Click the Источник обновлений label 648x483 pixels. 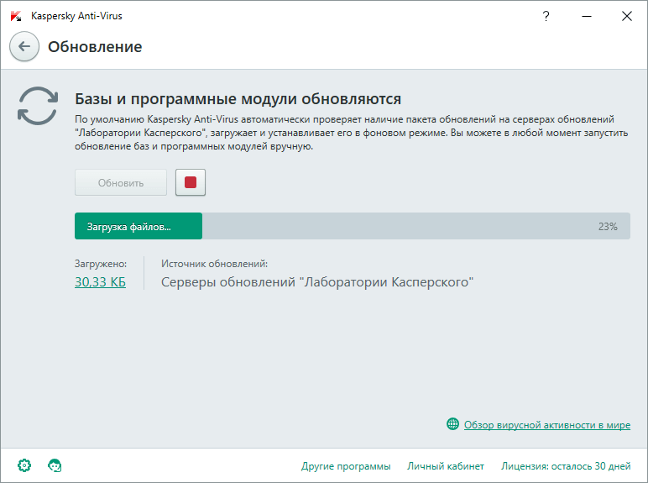coord(215,264)
